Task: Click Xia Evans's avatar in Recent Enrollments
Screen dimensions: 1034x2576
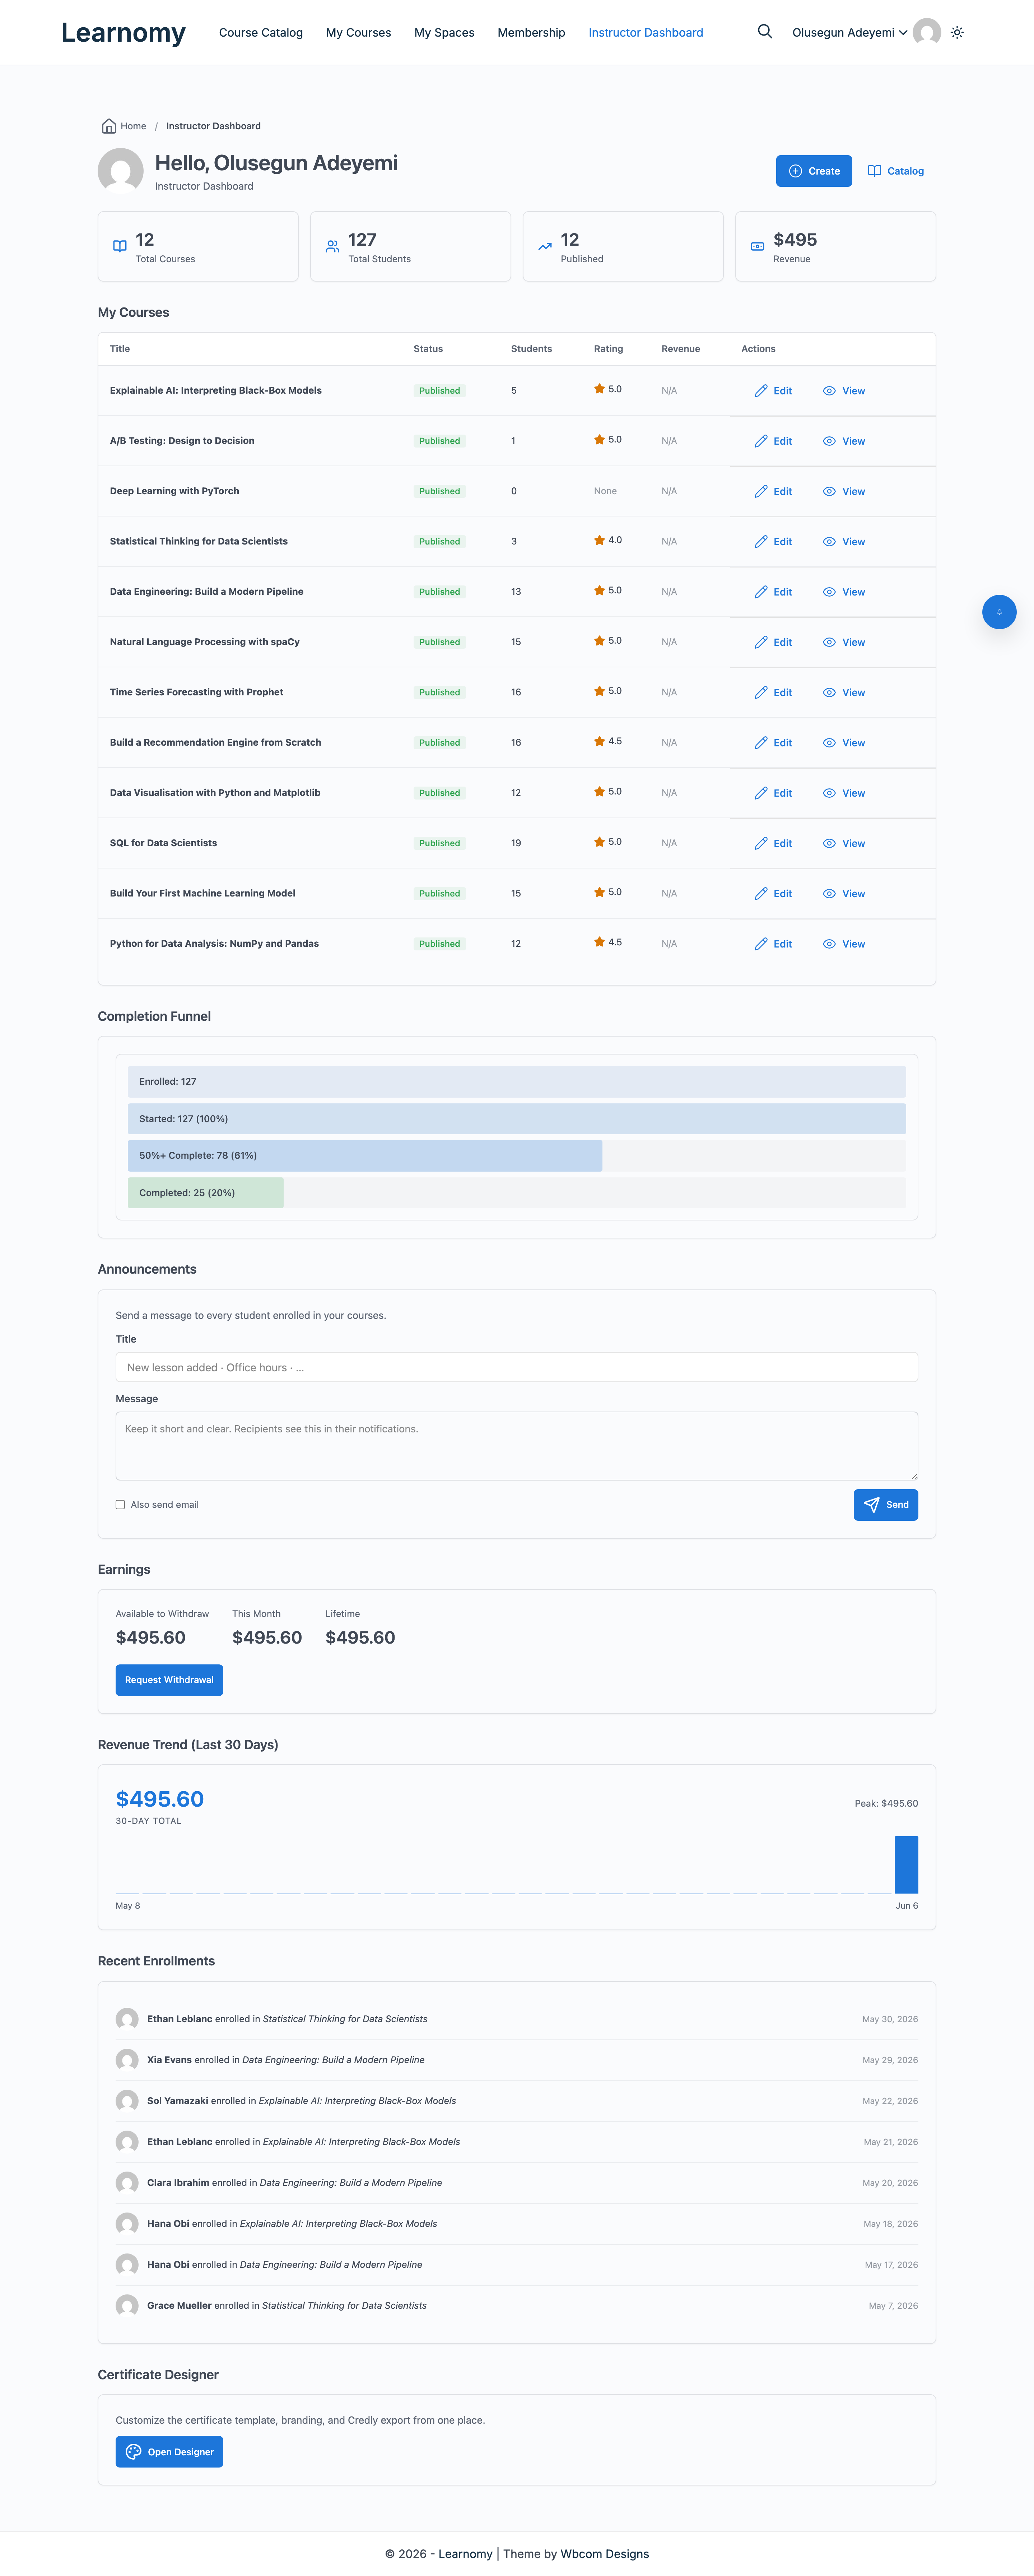Action: pyautogui.click(x=127, y=2060)
